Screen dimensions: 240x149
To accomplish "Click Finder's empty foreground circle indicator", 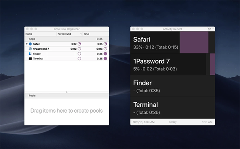I will (79, 54).
